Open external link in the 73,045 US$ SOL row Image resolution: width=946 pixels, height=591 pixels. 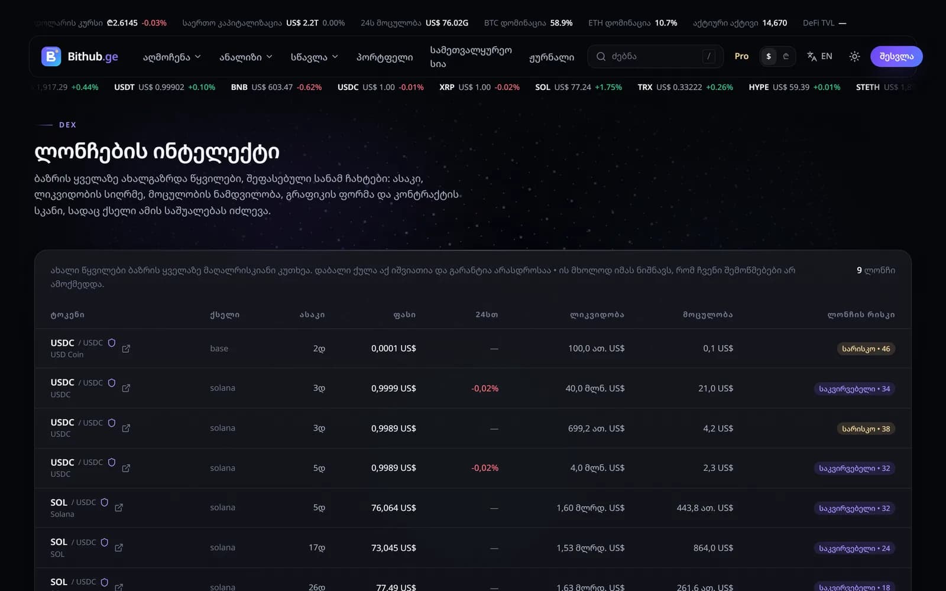pyautogui.click(x=119, y=548)
